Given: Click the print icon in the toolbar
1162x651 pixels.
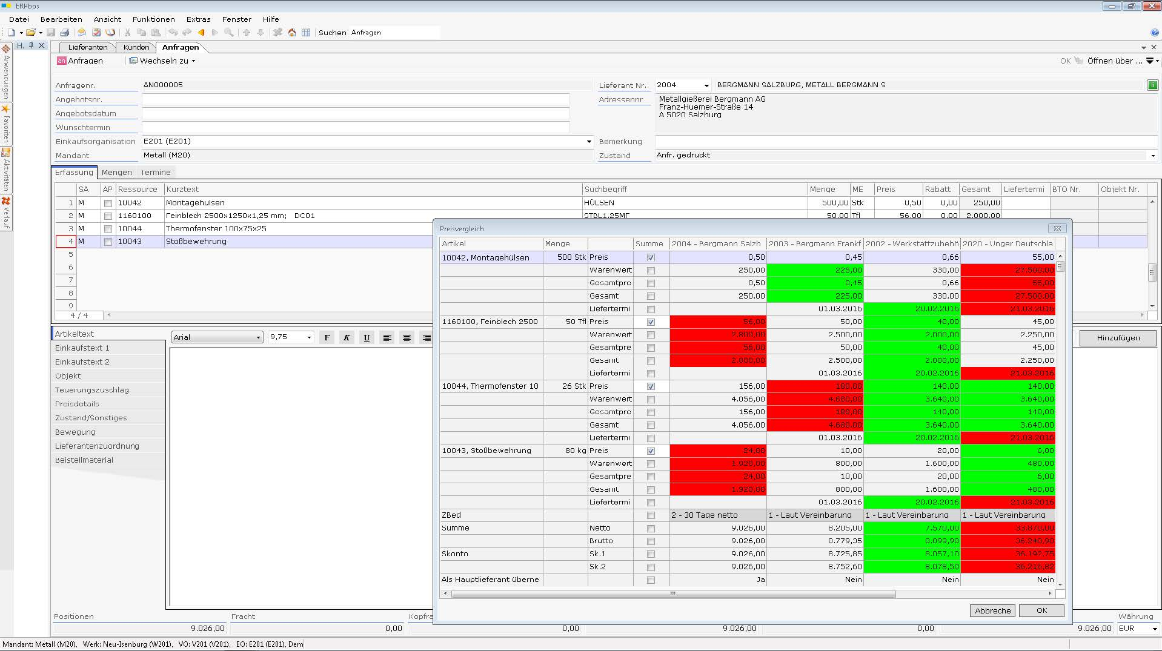Looking at the screenshot, I should (x=64, y=33).
